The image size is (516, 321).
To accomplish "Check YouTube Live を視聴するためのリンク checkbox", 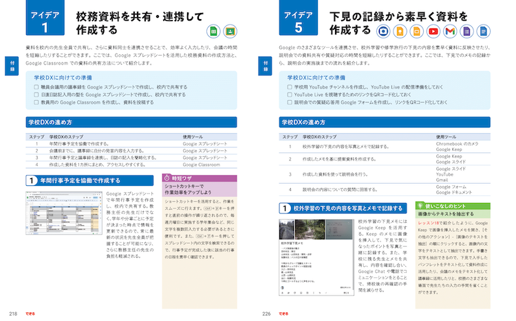I will point(290,95).
